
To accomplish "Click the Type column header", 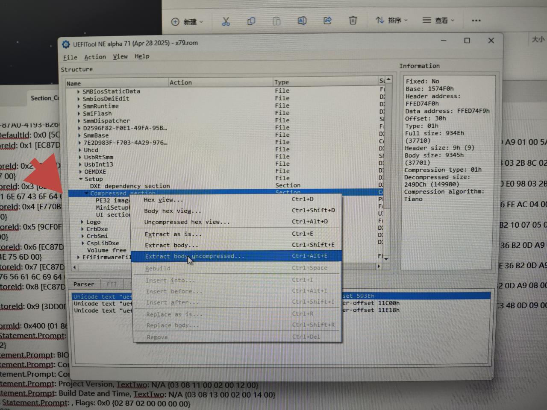I will [325, 82].
